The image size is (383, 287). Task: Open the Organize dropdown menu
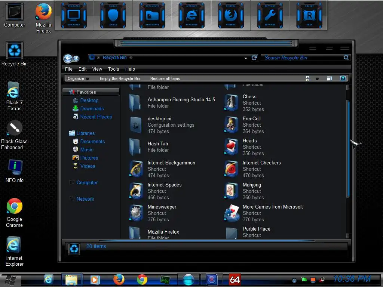coord(78,78)
